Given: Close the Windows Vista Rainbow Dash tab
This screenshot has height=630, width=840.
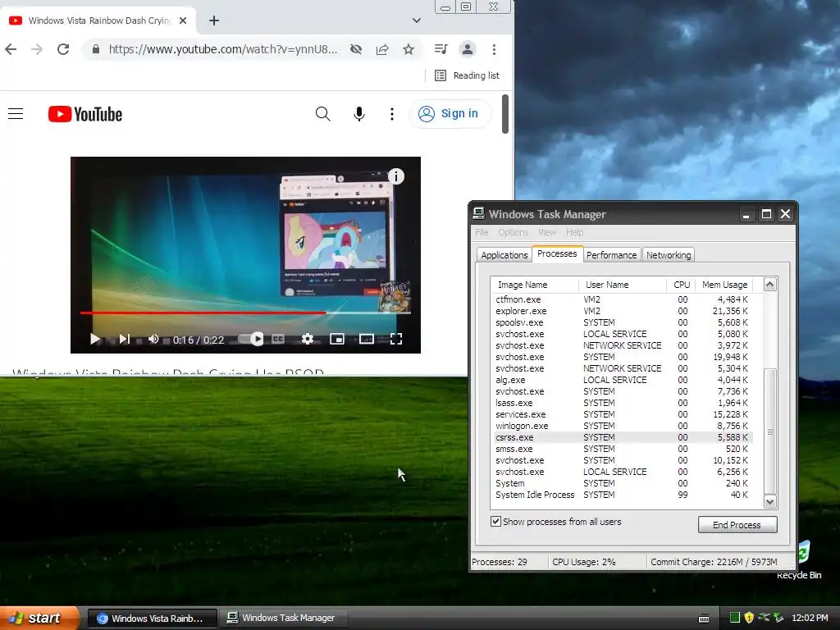Looking at the screenshot, I should click(x=183, y=21).
